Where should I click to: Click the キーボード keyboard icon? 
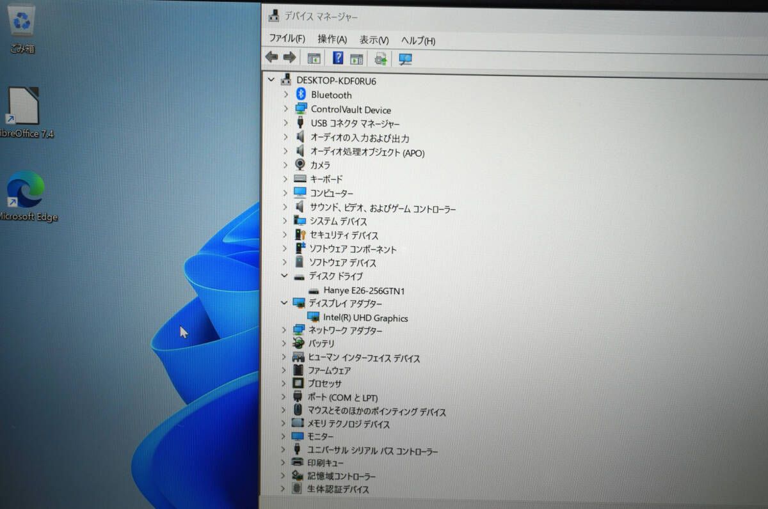tap(300, 179)
